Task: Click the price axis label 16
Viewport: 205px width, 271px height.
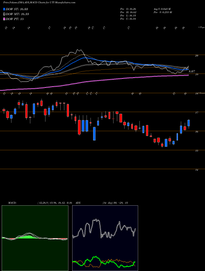Action: pyautogui.click(x=196, y=132)
